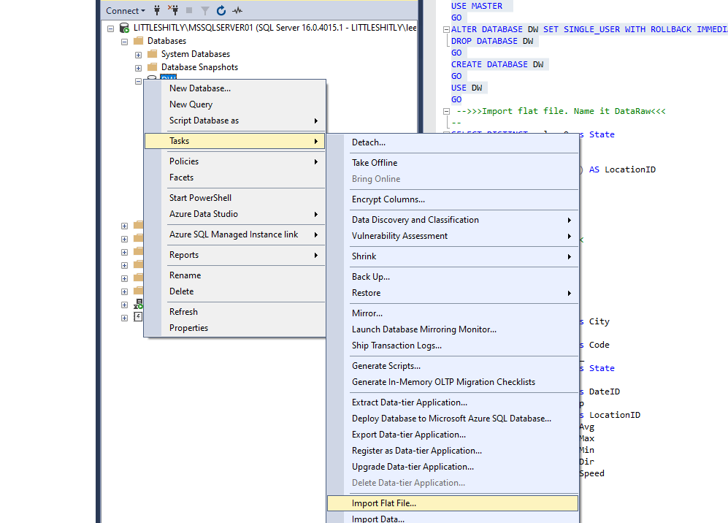Click the CREATE DATABASE DW line in editor
The height and width of the screenshot is (523, 728).
498,64
